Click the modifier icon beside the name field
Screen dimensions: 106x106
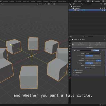tap(75, 50)
